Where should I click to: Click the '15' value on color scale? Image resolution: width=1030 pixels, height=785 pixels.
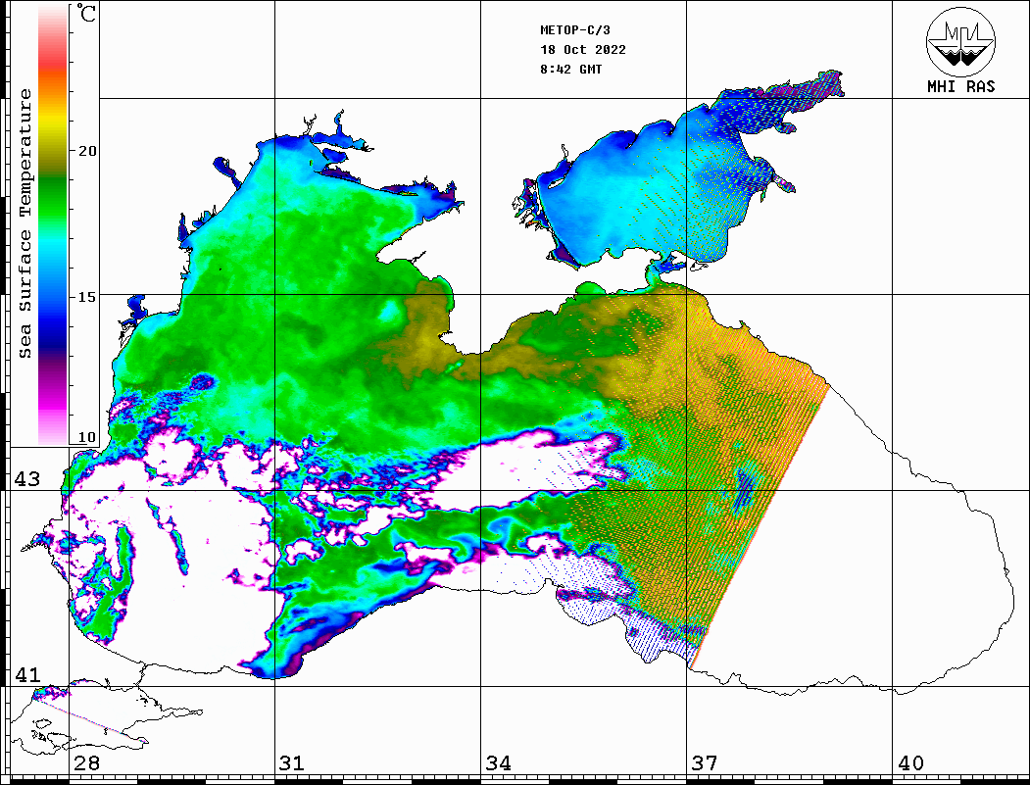click(86, 297)
